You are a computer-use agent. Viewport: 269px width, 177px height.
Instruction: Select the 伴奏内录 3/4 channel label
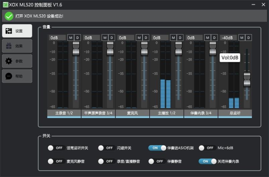coord(201,113)
